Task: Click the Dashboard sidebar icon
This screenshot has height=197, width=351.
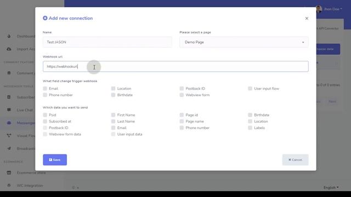Action: pos(9,36)
